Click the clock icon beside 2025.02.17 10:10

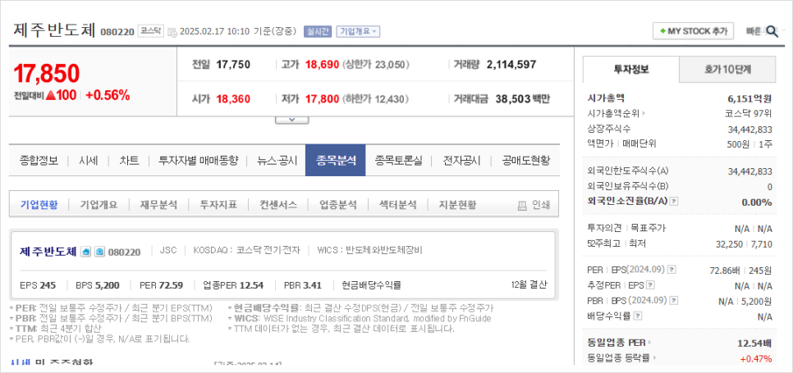point(172,32)
